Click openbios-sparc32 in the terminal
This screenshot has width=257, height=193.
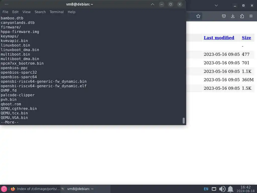coord(19,72)
